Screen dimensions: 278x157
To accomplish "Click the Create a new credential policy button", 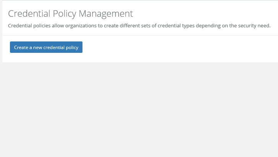I will click(46, 48).
